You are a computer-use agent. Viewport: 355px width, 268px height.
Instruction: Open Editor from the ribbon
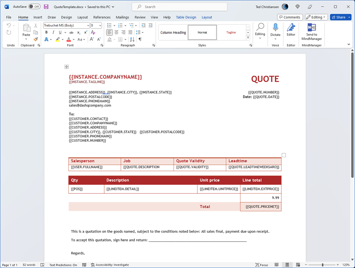pos(291,30)
